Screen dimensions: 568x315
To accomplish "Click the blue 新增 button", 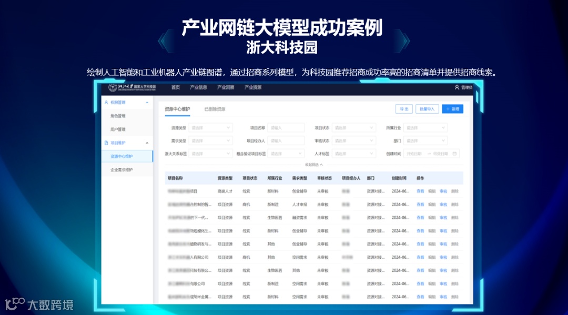I will (x=452, y=109).
